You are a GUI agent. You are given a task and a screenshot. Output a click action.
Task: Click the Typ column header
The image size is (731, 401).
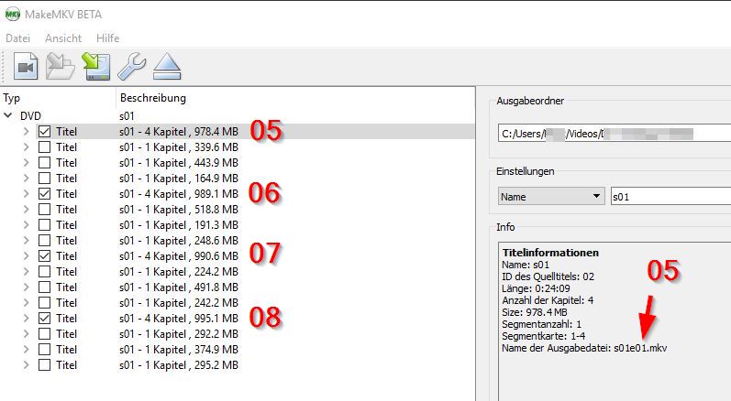(x=12, y=98)
